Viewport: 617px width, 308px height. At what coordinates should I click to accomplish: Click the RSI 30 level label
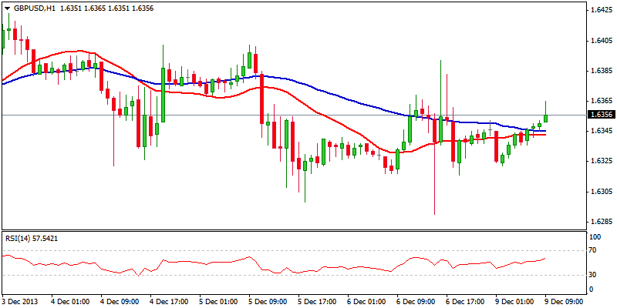tap(593, 275)
